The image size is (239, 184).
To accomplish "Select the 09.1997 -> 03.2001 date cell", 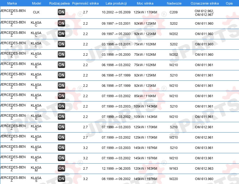I will (x=116, y=23).
